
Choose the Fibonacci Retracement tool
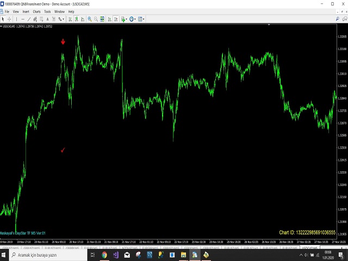tap(41, 20)
